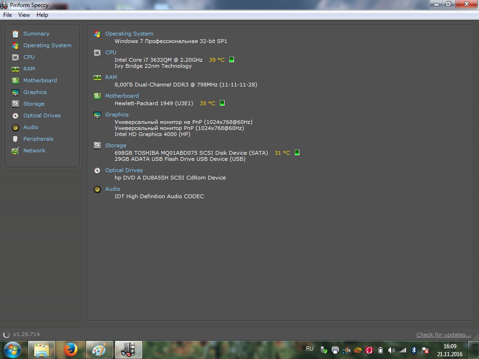Click the Storage disk icon in main panel
The width and height of the screenshot is (479, 359).
(x=97, y=146)
